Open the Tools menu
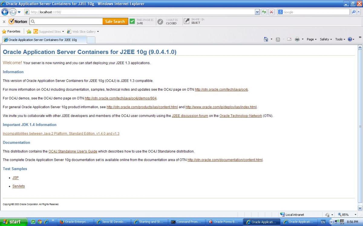The image size is (363, 226). (340, 39)
